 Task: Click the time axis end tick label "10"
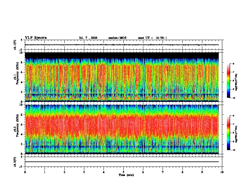pyautogui.click(x=222, y=172)
